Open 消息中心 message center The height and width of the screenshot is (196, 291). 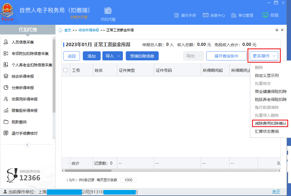tap(214, 15)
